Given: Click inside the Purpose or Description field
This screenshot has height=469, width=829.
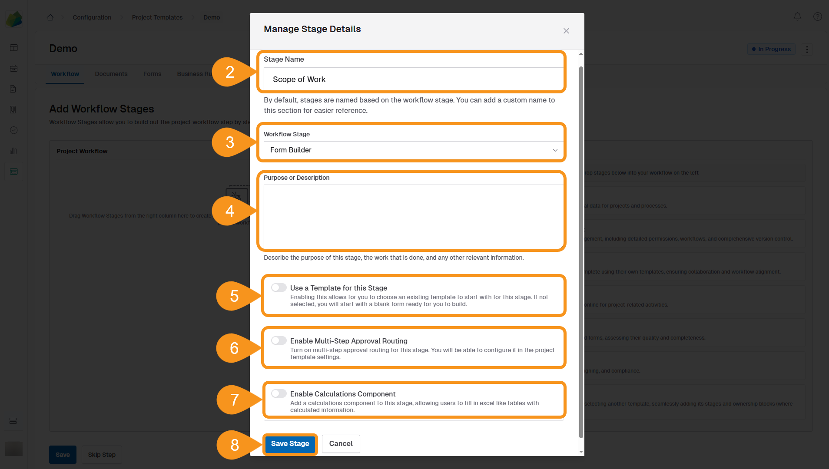Looking at the screenshot, I should [413, 215].
